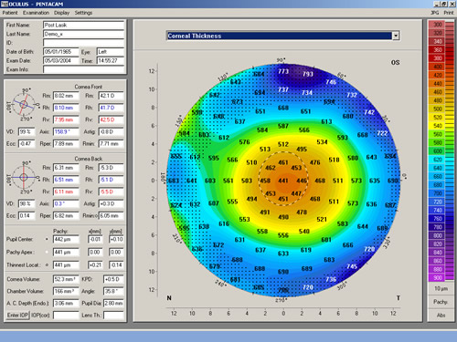
Task: Select the 760 µm dark blue swatch
Action: 437,218
